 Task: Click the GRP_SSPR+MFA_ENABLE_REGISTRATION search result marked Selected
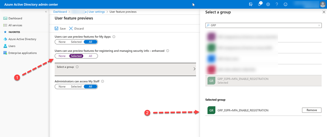(x=263, y=81)
